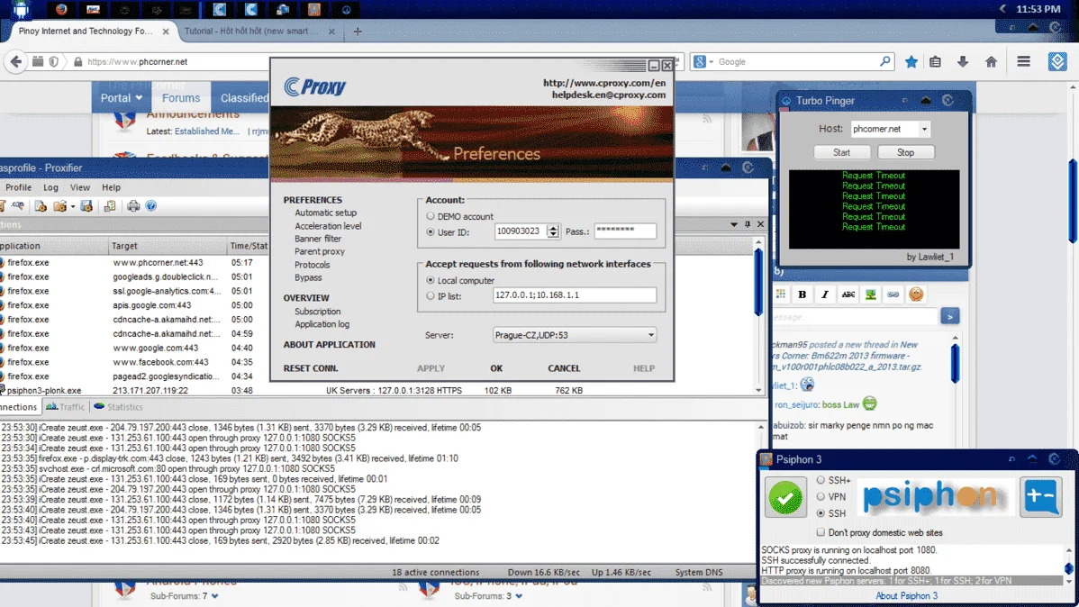Click the Psiphon green checkmark connect button
This screenshot has height=607, width=1079.
[x=785, y=497]
